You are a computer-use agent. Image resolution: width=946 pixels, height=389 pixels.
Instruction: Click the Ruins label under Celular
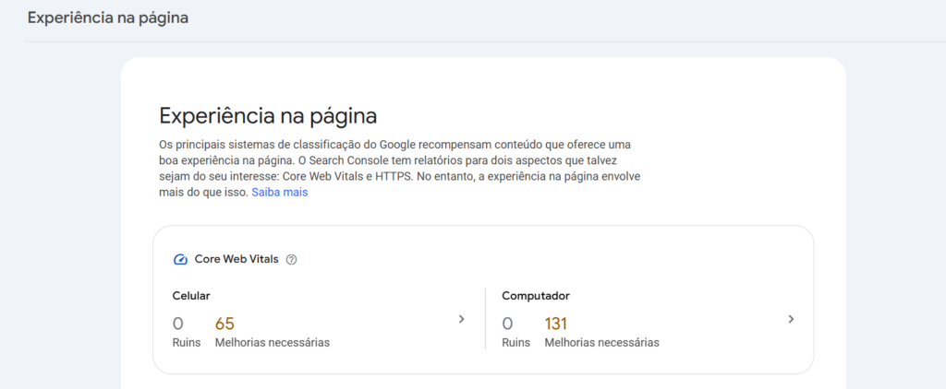[187, 342]
